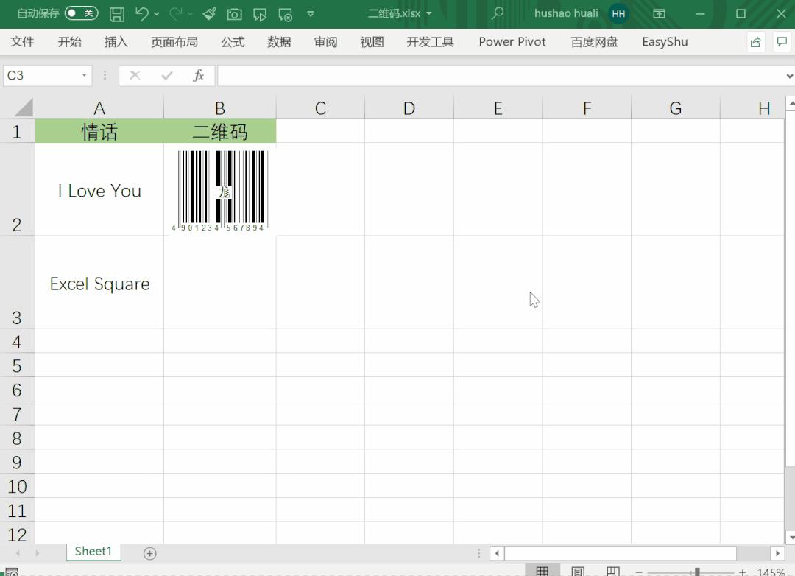Open the Power Pivot tab
Image resolution: width=795 pixels, height=576 pixels.
(x=512, y=42)
